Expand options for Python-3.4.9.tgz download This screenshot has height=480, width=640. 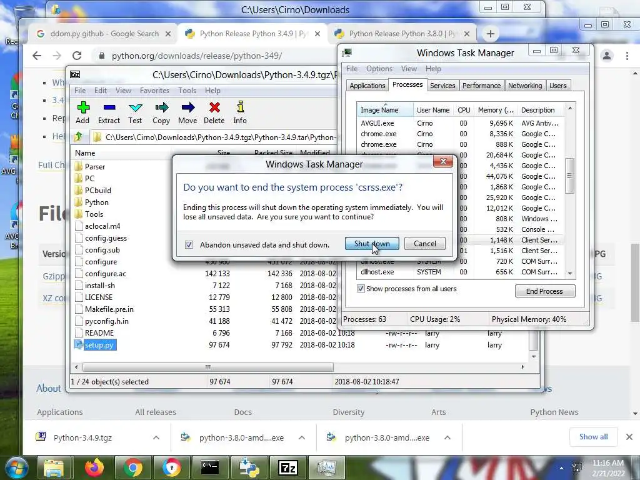156,437
